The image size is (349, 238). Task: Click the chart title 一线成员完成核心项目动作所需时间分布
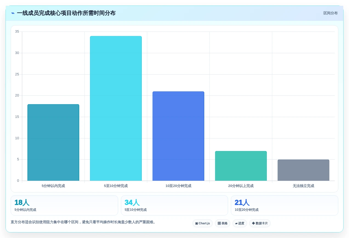[66, 13]
